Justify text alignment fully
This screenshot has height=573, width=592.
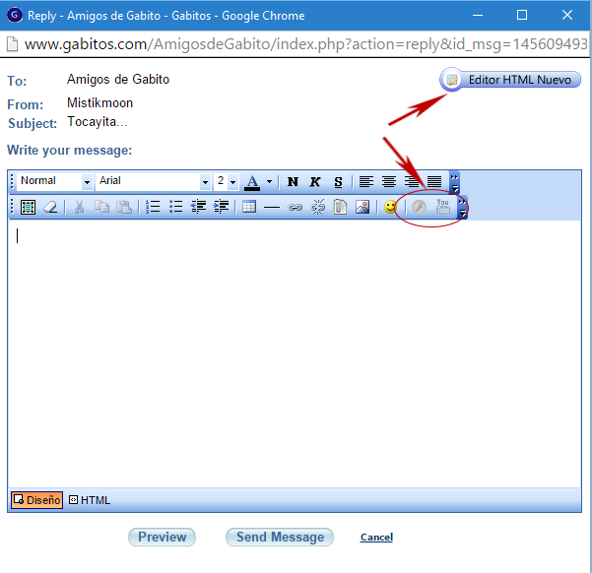click(434, 182)
